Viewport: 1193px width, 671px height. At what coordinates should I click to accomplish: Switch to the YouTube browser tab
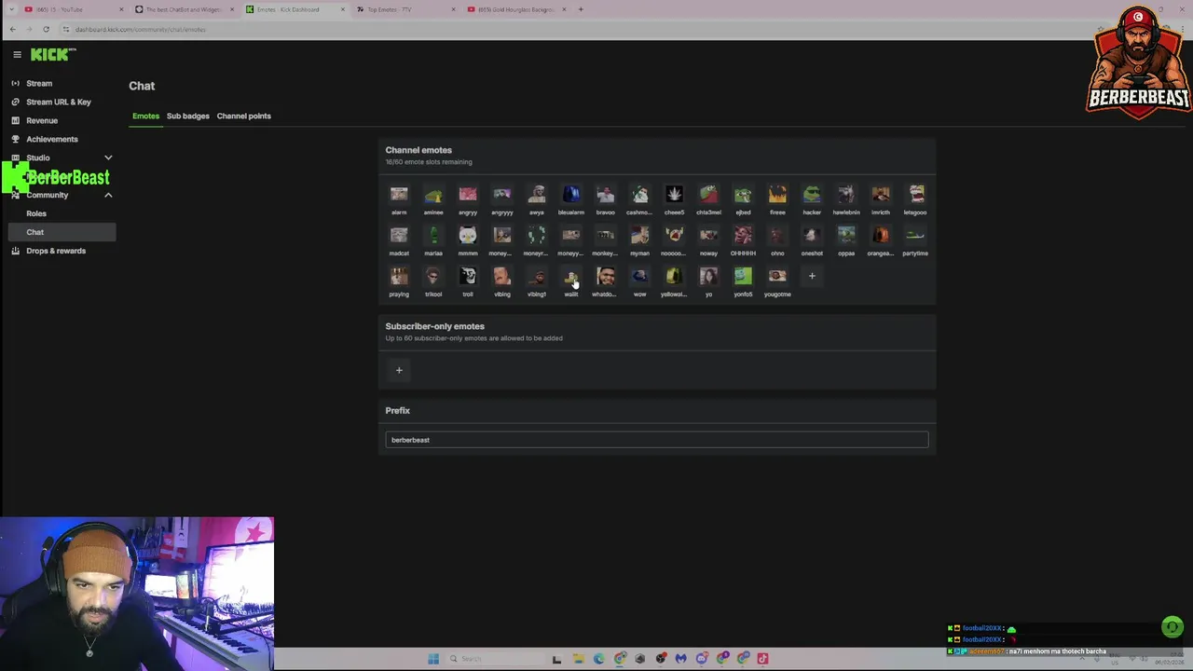click(x=73, y=9)
